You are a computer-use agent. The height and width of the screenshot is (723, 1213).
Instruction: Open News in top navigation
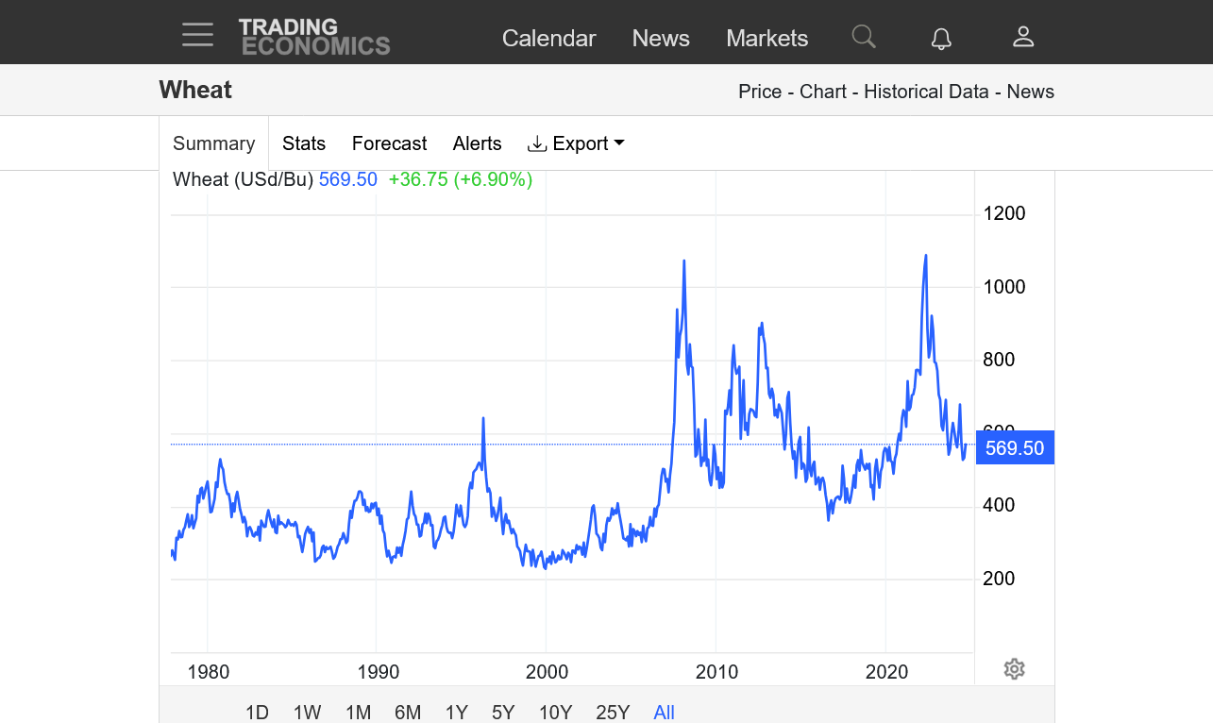point(661,38)
